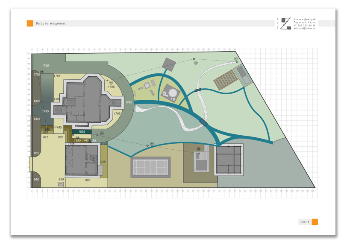Click the '1295' label in the dark left area

pyautogui.click(x=45, y=111)
